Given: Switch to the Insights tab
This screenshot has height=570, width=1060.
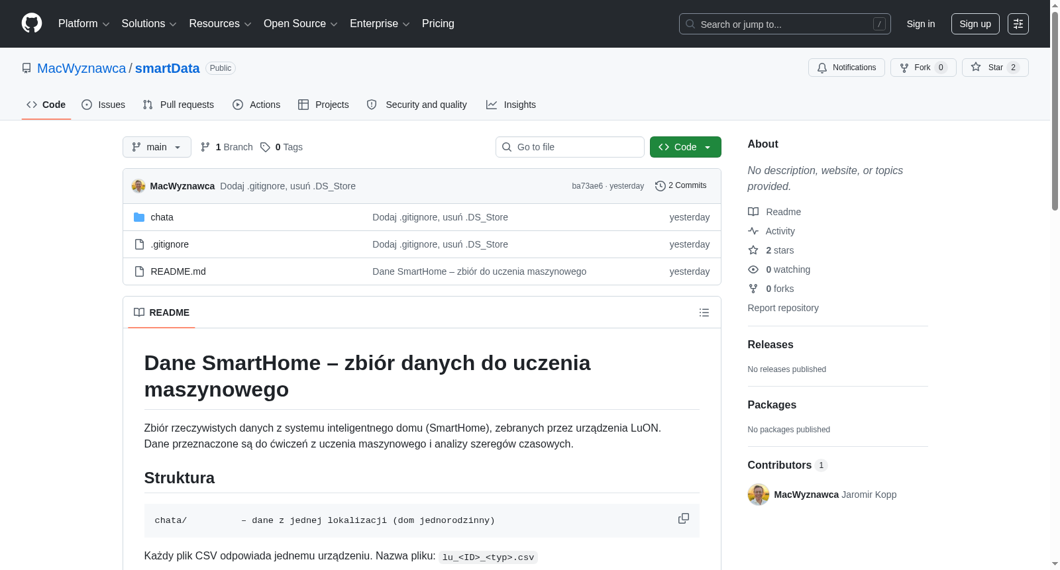Looking at the screenshot, I should [511, 105].
